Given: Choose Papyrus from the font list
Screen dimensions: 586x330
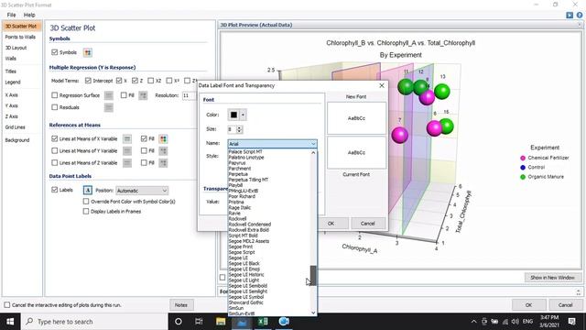Looking at the screenshot, I should (237, 163).
